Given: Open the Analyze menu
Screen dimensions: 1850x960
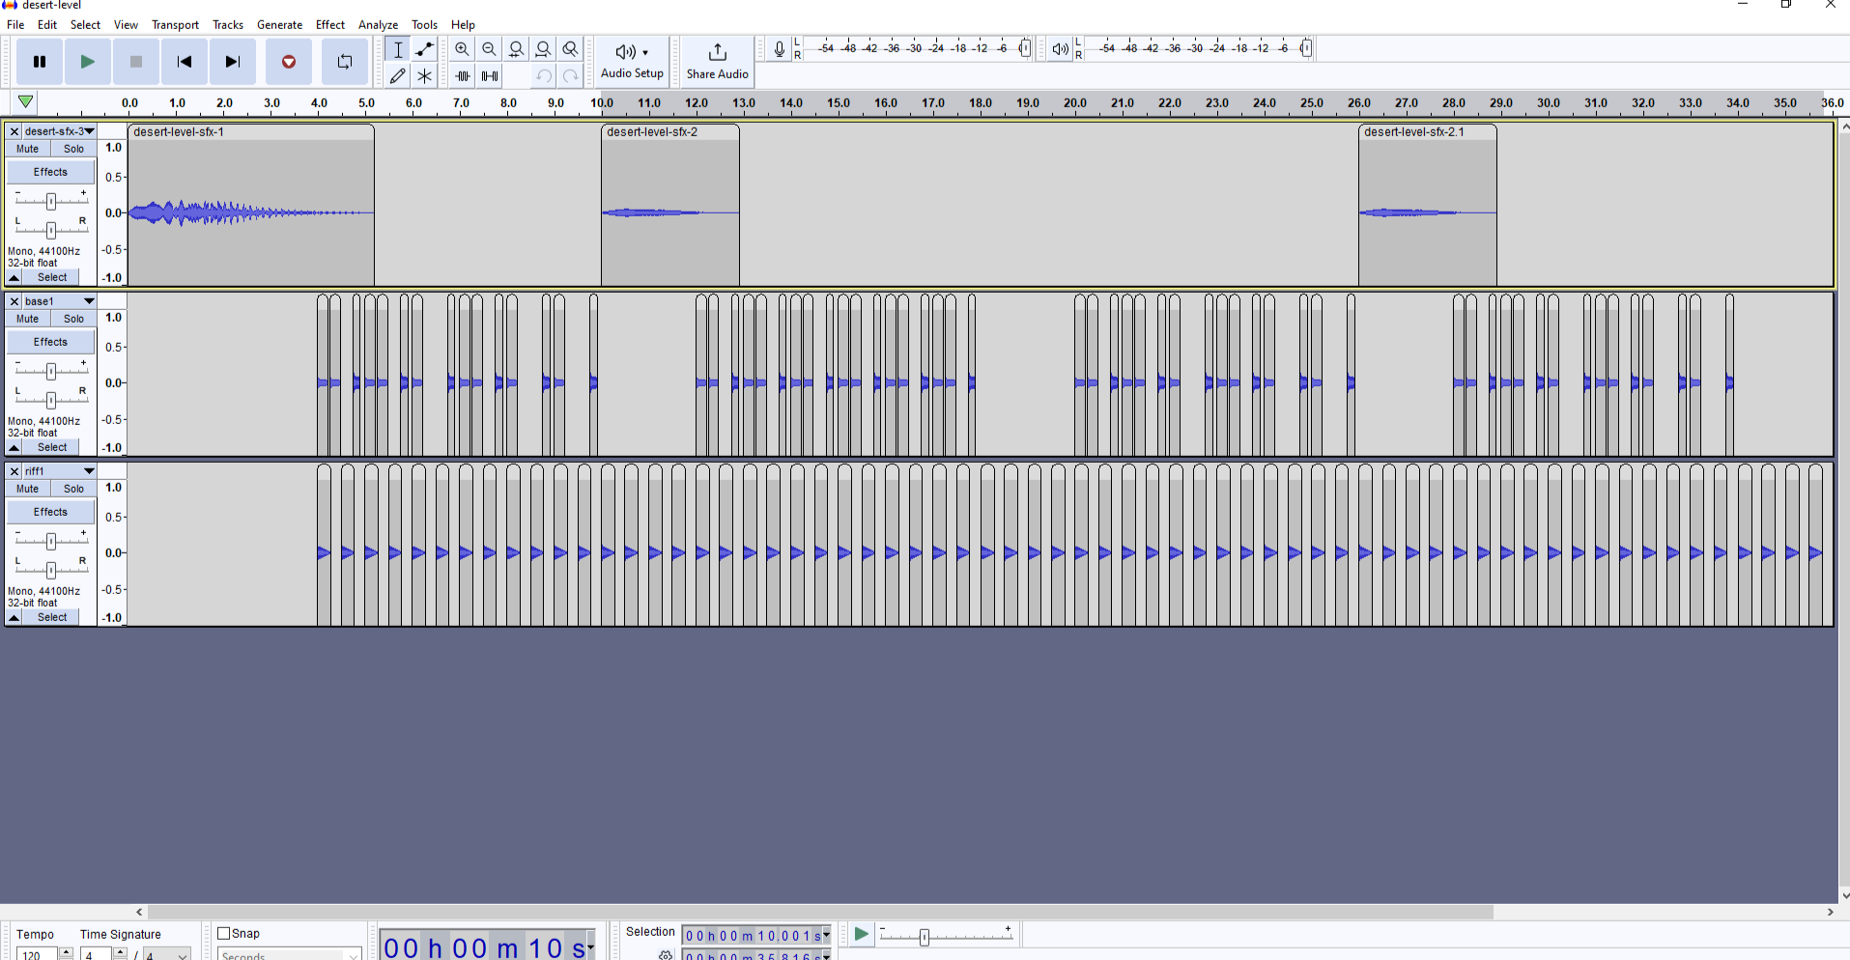Looking at the screenshot, I should coord(378,25).
